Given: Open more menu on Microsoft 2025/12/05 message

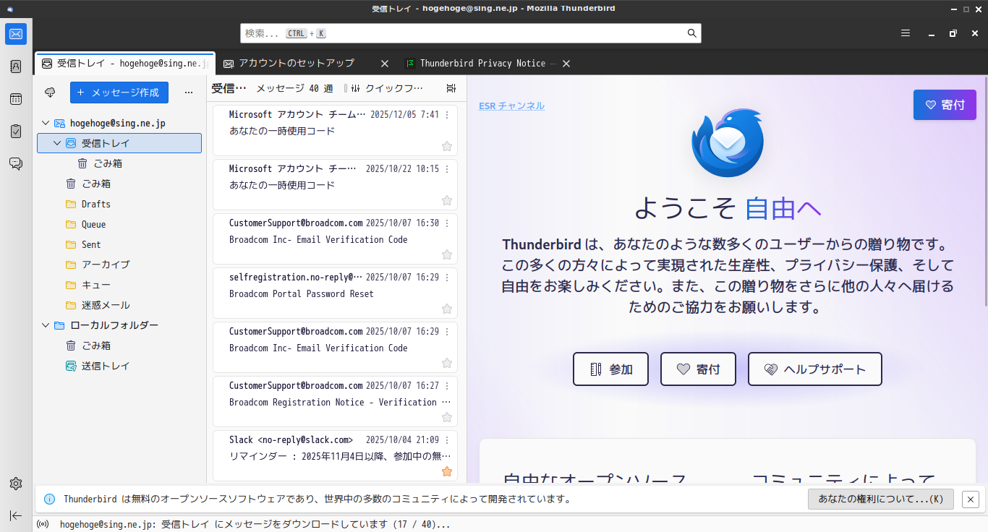Looking at the screenshot, I should click(x=447, y=114).
